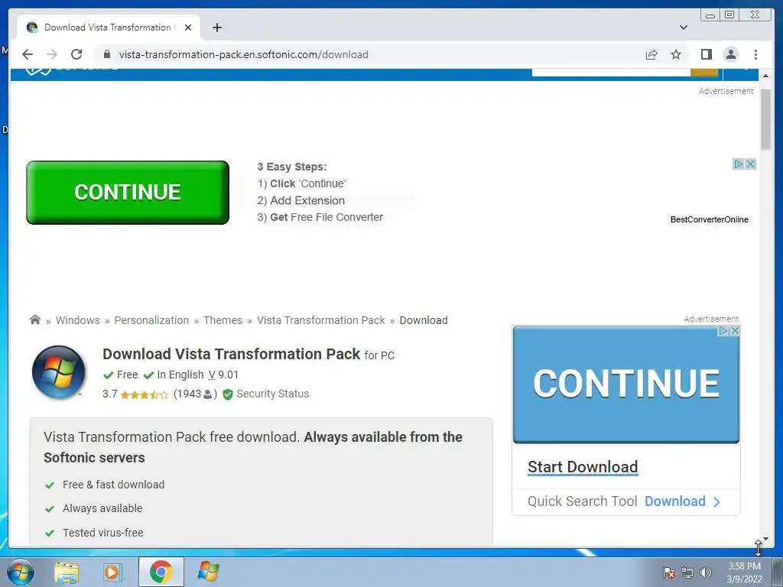Open the Themes breadcrumb link
783x587 pixels.
223,320
